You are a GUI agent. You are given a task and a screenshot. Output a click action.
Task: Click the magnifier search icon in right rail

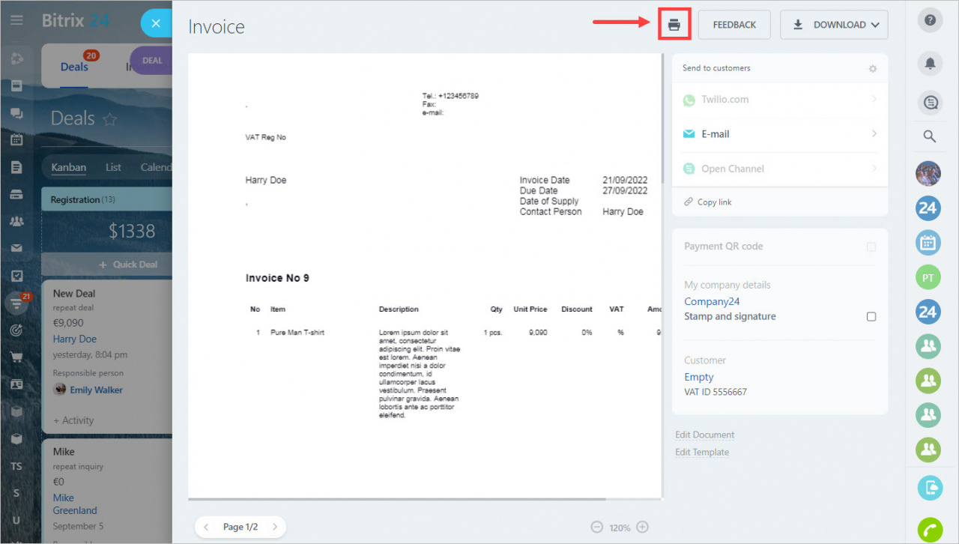pyautogui.click(x=930, y=136)
